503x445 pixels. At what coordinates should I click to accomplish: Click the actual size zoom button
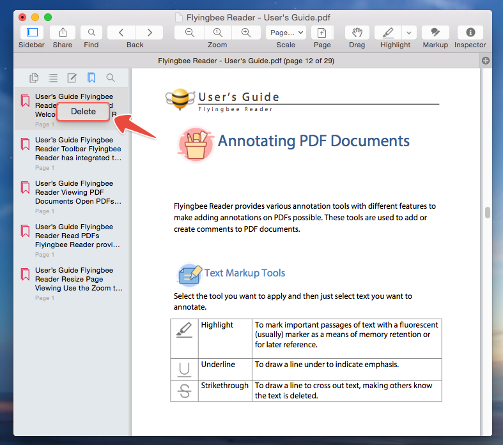point(217,33)
